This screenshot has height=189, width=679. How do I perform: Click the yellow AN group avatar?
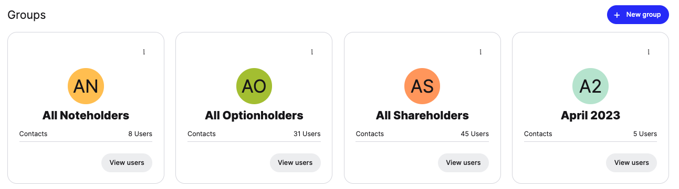[x=86, y=86]
